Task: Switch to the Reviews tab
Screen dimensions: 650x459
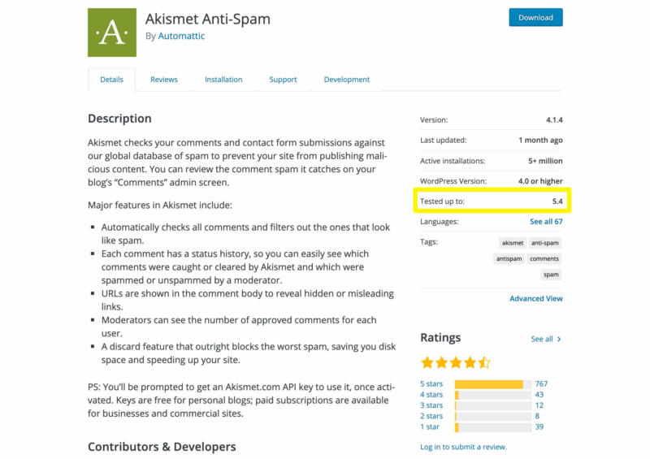Action: point(163,80)
